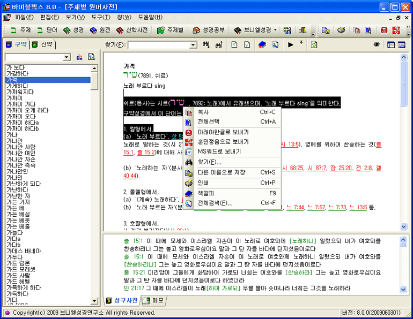The width and height of the screenshot is (413, 319).
Task: Choose 찾기(F)... in context menu
Action: click(232, 162)
